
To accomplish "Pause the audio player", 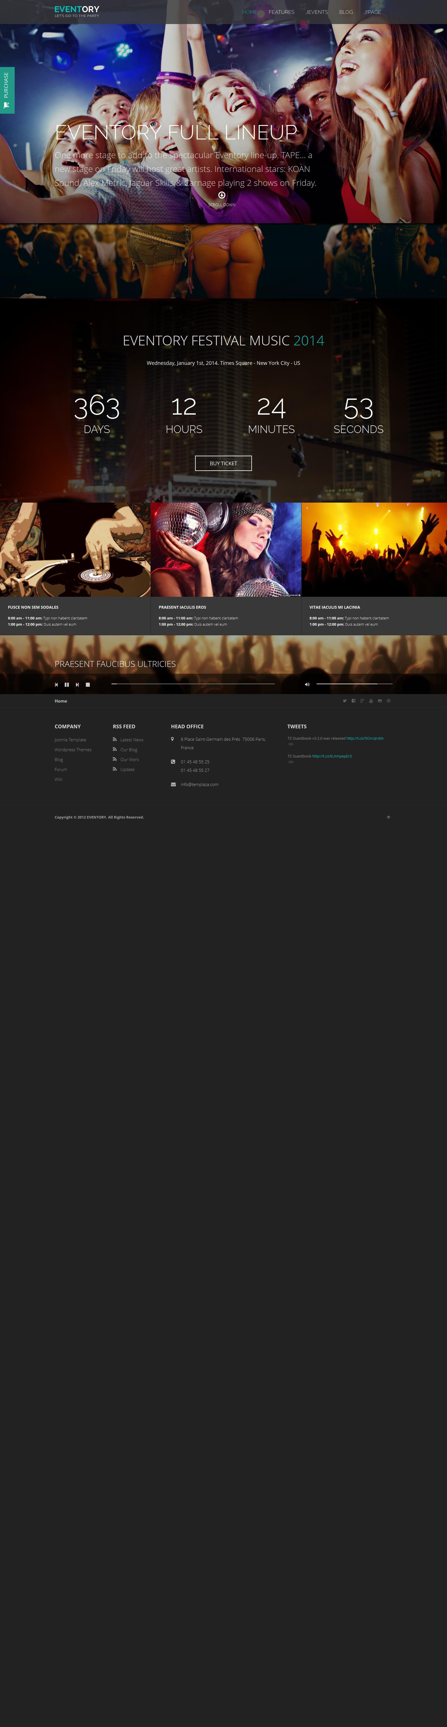I will pos(66,684).
